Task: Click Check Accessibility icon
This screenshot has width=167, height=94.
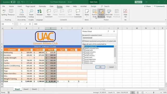Action: (x=21, y=13)
